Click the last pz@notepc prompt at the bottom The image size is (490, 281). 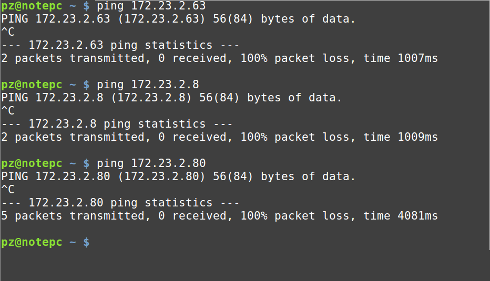coord(32,242)
